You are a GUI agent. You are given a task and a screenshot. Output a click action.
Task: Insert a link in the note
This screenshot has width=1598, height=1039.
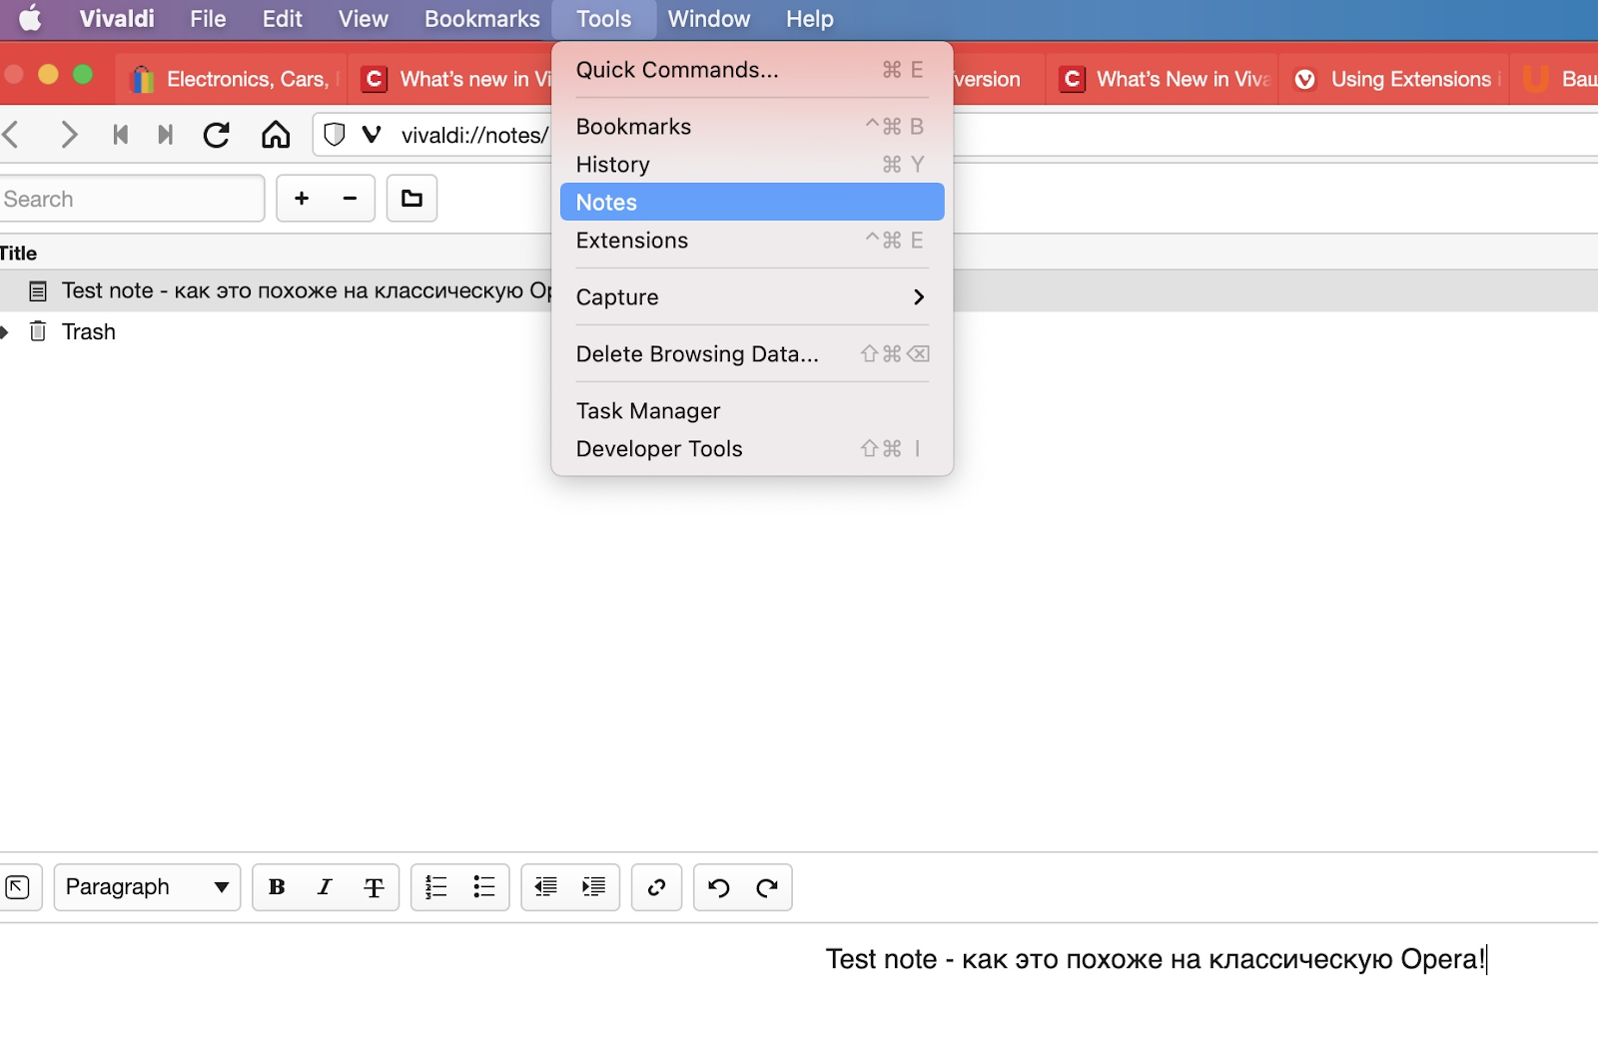point(656,886)
